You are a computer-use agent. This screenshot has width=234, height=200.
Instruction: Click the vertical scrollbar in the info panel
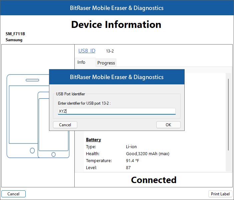click(228, 115)
